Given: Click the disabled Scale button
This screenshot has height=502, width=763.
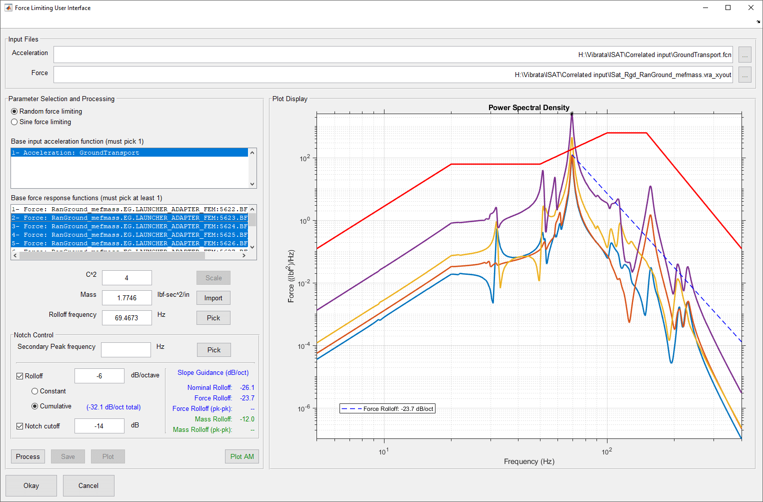Looking at the screenshot, I should (x=213, y=278).
